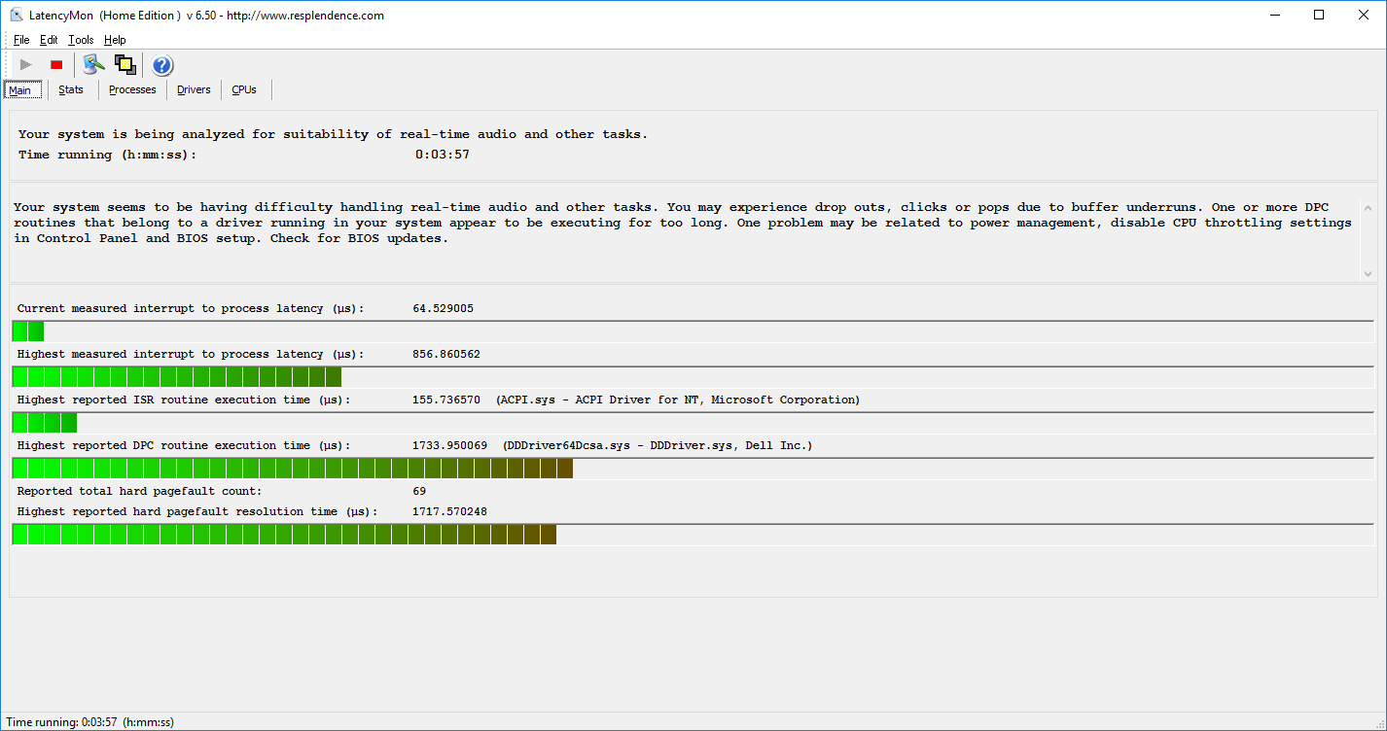Maximize the LatencyMon window
Viewport: 1387px width, 731px height.
pyautogui.click(x=1319, y=15)
